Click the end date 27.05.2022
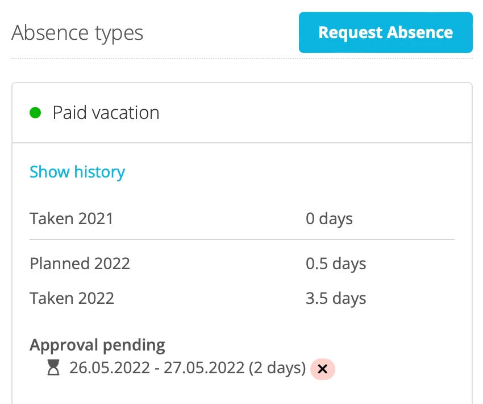The width and height of the screenshot is (483, 404). (x=204, y=368)
